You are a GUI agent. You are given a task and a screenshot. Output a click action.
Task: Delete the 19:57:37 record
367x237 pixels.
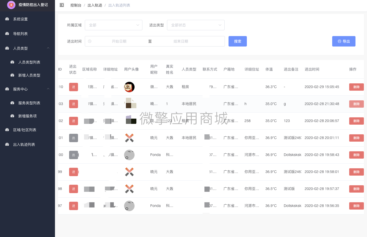click(356, 189)
